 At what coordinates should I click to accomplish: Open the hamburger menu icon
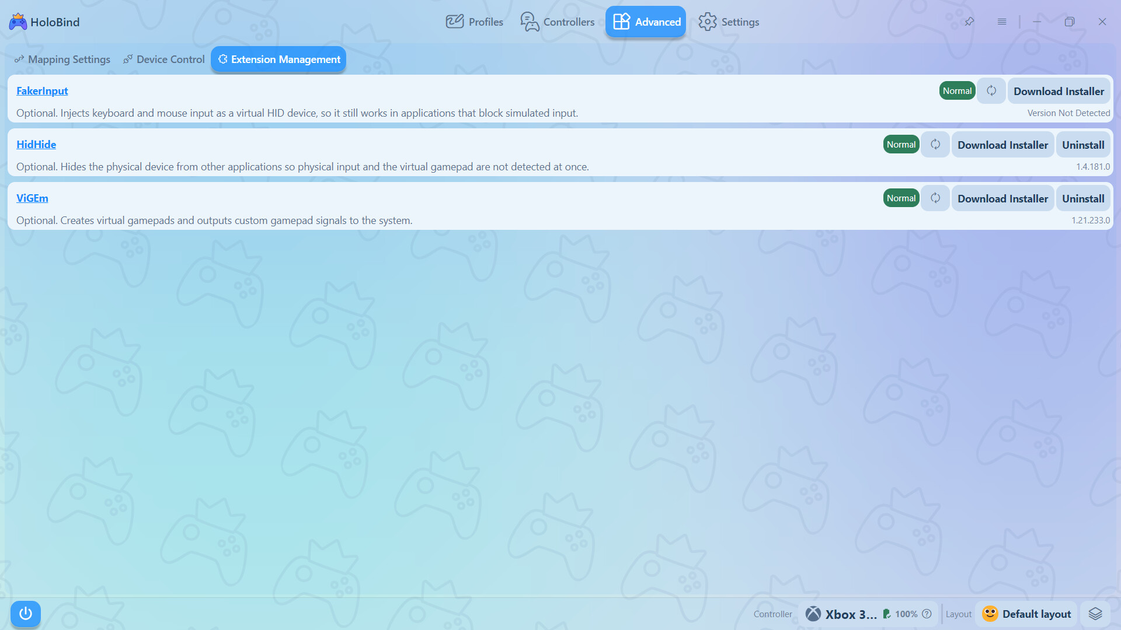click(x=1002, y=22)
